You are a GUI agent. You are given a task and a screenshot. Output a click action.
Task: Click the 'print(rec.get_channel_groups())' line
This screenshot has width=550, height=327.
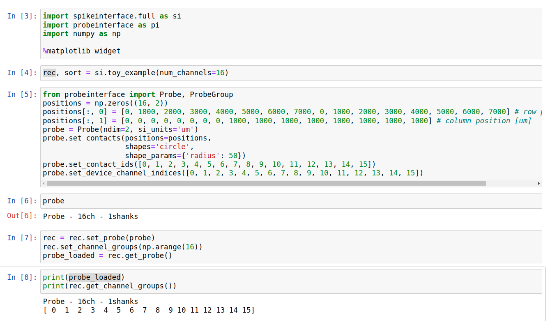[110, 286]
